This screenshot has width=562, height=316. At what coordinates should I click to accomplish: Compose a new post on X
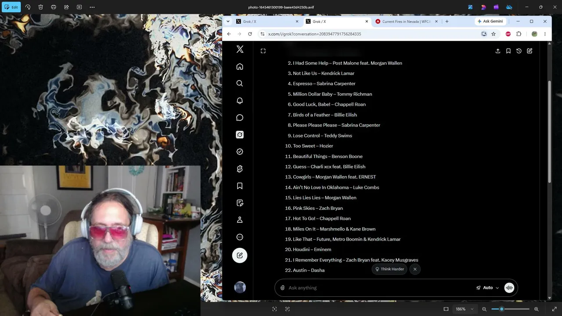pyautogui.click(x=240, y=255)
